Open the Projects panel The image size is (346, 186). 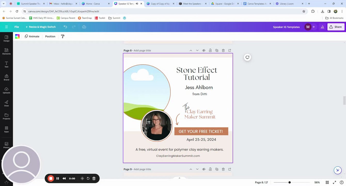(6, 116)
